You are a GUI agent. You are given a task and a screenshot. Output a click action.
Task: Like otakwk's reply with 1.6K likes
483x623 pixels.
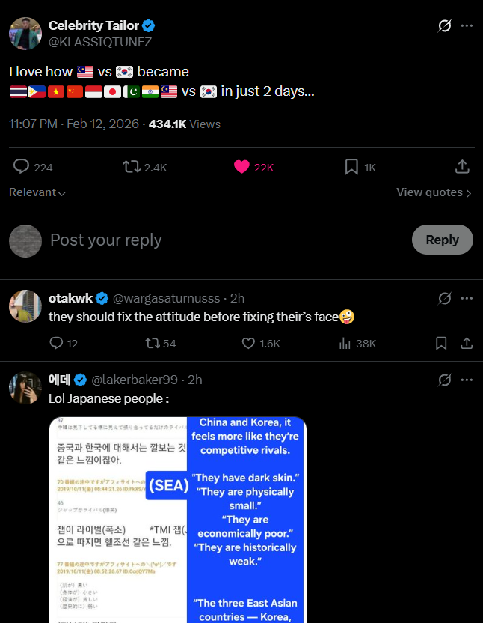tap(250, 343)
